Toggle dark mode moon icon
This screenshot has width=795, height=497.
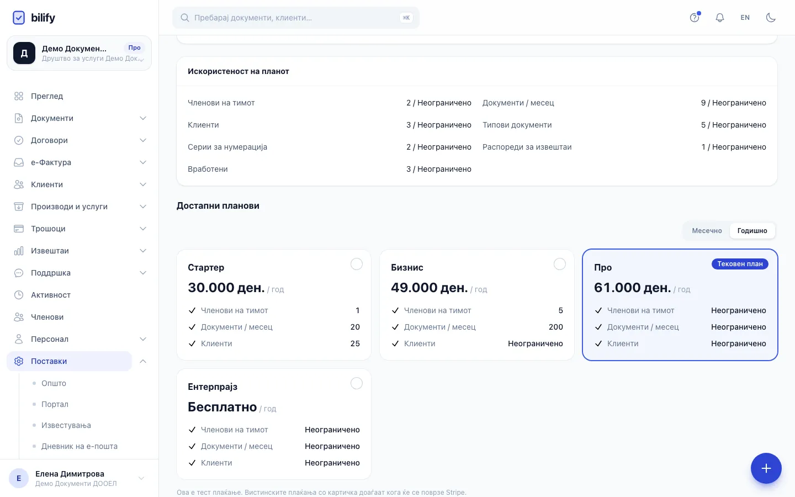771,18
